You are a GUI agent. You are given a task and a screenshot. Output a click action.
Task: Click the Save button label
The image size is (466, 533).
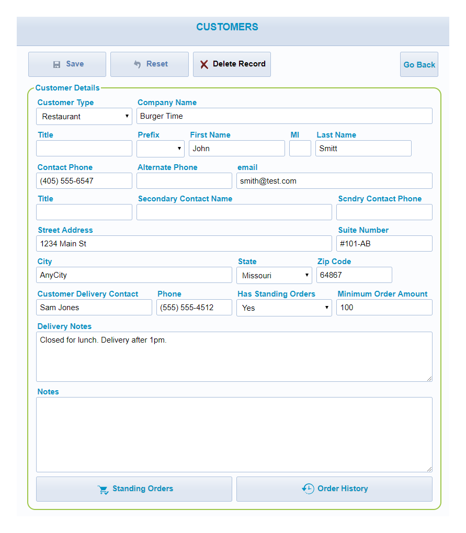75,64
